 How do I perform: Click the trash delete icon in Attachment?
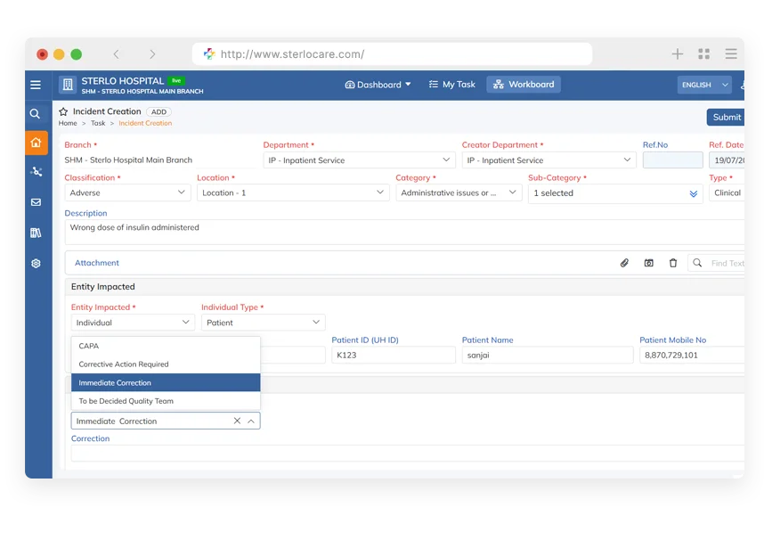pyautogui.click(x=673, y=263)
